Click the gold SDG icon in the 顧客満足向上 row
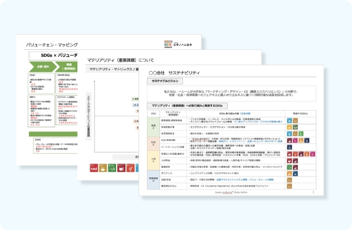The width and height of the screenshot is (352, 230). click(289, 186)
